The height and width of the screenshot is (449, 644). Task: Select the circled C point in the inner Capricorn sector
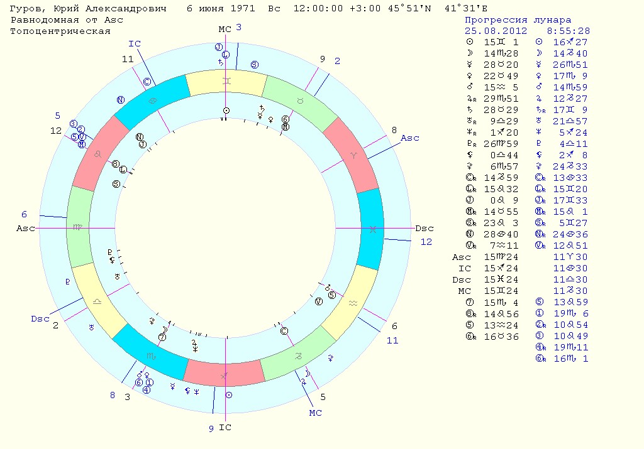pos(284,331)
